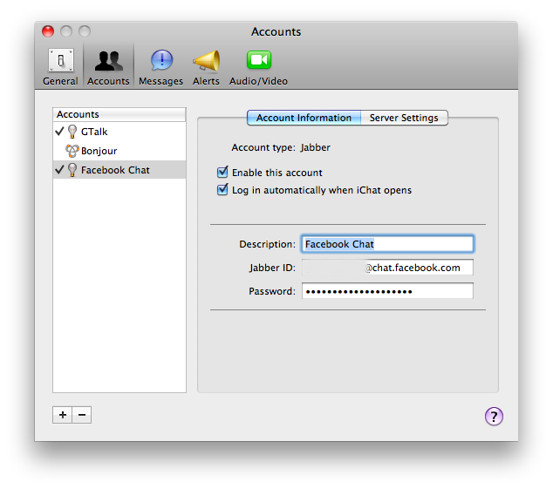This screenshot has height=489, width=553.
Task: Click the Description text field
Action: pyautogui.click(x=387, y=244)
